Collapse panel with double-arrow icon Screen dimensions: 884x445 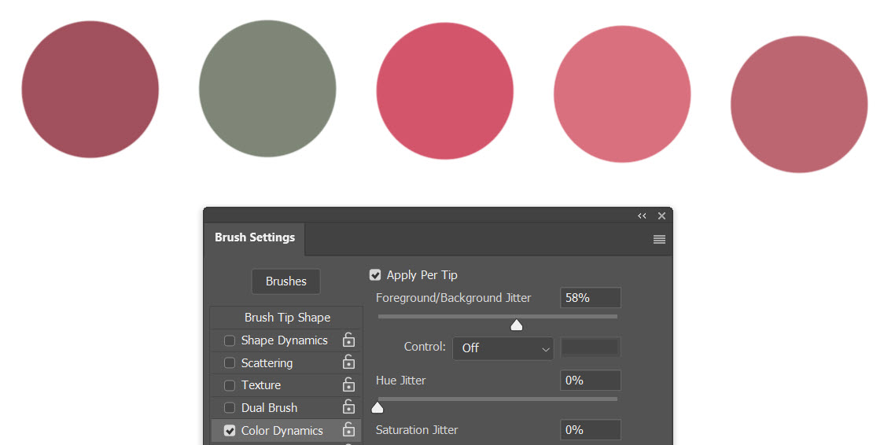pos(642,215)
